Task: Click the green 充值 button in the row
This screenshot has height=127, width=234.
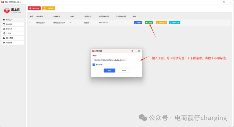Action: point(149,22)
